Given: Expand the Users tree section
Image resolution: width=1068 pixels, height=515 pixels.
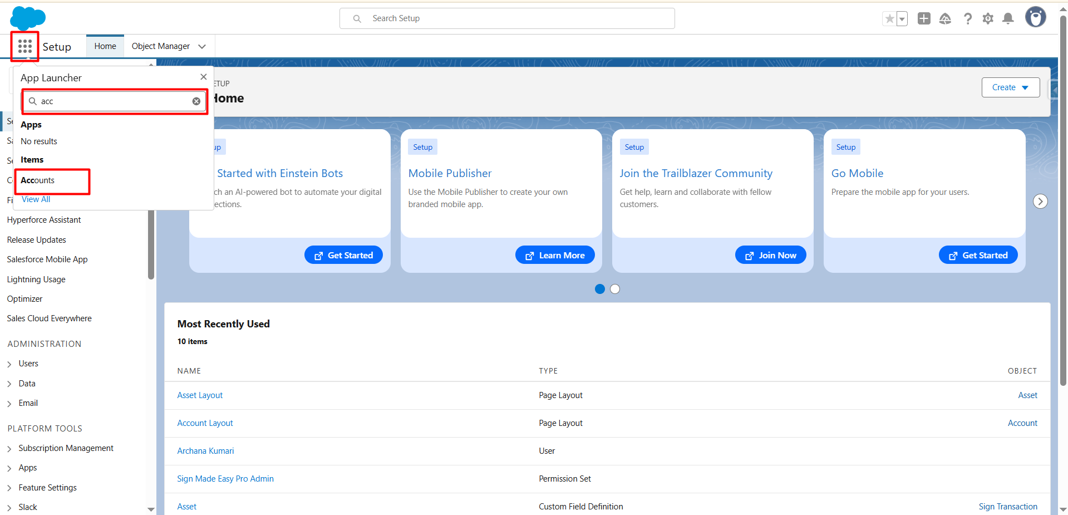Looking at the screenshot, I should (x=9, y=364).
